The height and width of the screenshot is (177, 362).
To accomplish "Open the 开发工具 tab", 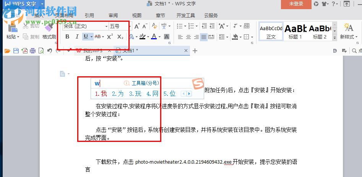I will (x=186, y=15).
